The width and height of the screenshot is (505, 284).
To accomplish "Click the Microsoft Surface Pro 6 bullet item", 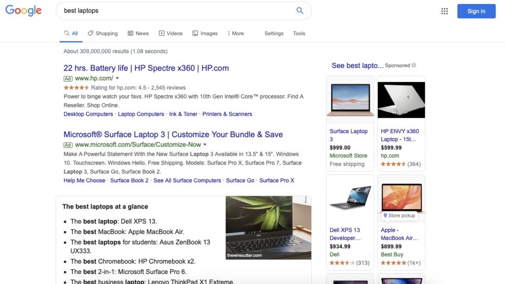I will 128,272.
